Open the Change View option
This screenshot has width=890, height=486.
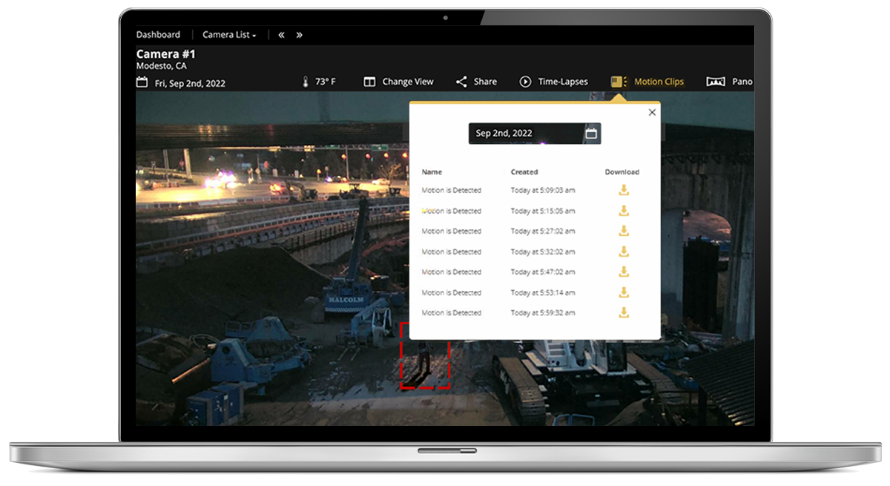[x=408, y=82]
